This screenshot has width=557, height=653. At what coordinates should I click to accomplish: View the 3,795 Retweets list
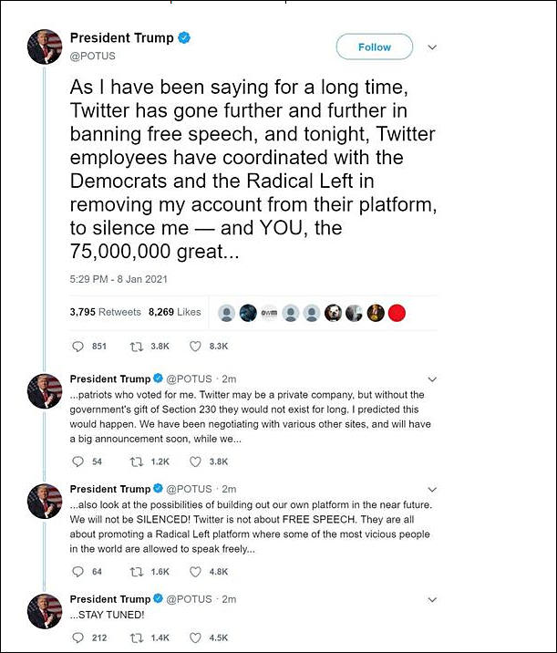(106, 312)
